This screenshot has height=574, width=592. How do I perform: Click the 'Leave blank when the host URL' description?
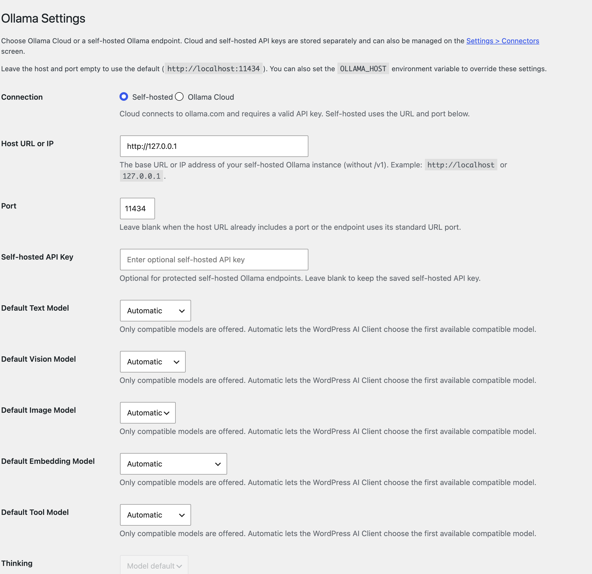coord(290,227)
